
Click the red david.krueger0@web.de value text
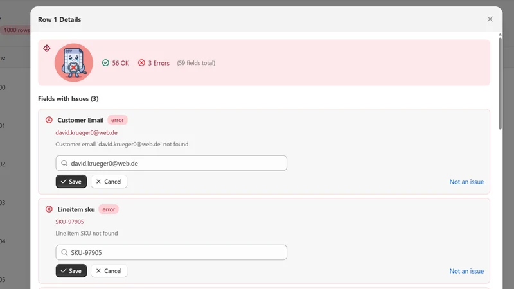[x=86, y=132]
